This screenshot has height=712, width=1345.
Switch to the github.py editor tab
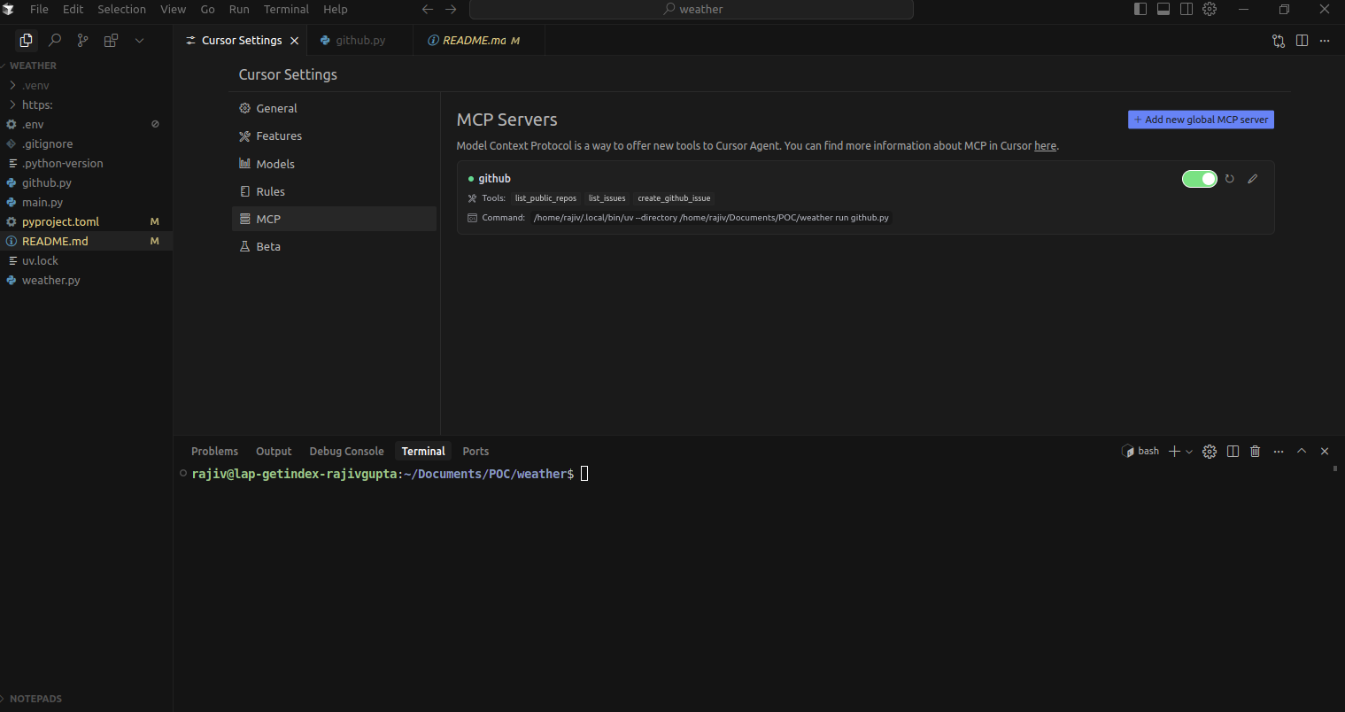(359, 41)
